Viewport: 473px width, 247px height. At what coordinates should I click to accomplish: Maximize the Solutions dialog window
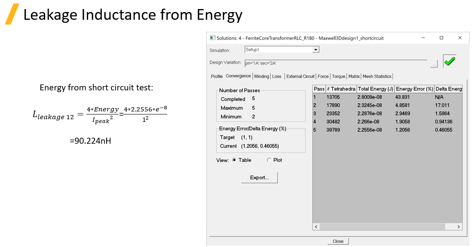tap(441, 38)
